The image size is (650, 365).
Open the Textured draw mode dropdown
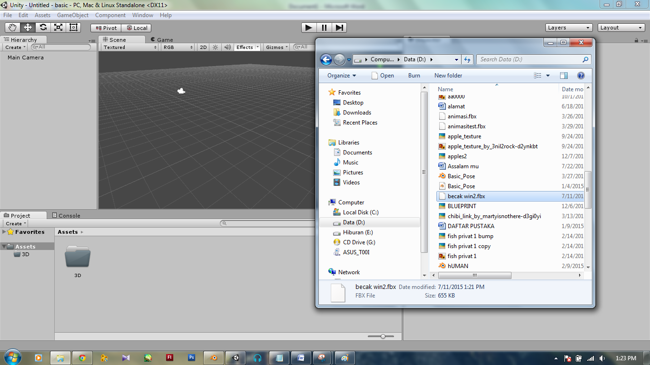tap(128, 47)
